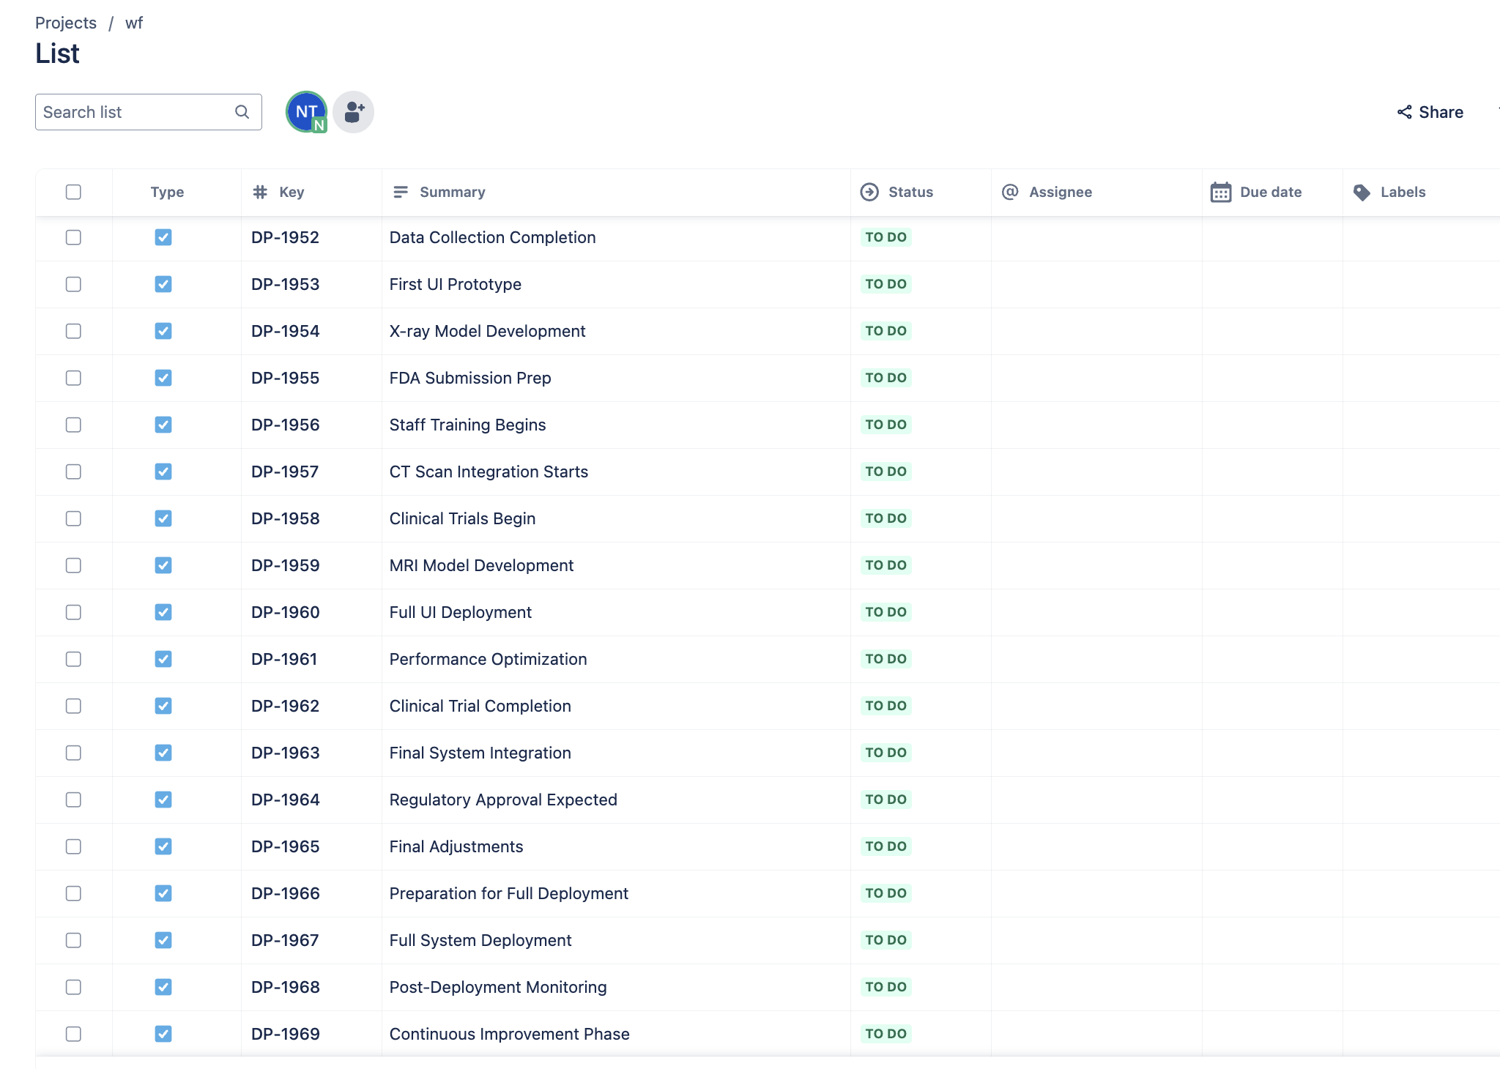Click task type icon for DP-1952
The height and width of the screenshot is (1069, 1500).
pos(163,237)
